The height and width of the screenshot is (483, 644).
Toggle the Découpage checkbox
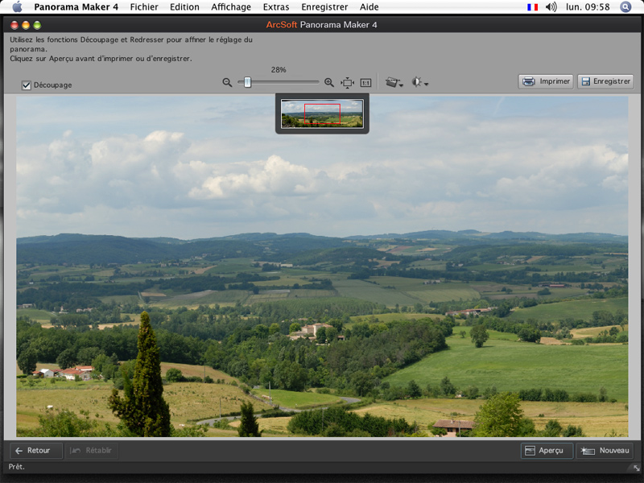pos(27,85)
